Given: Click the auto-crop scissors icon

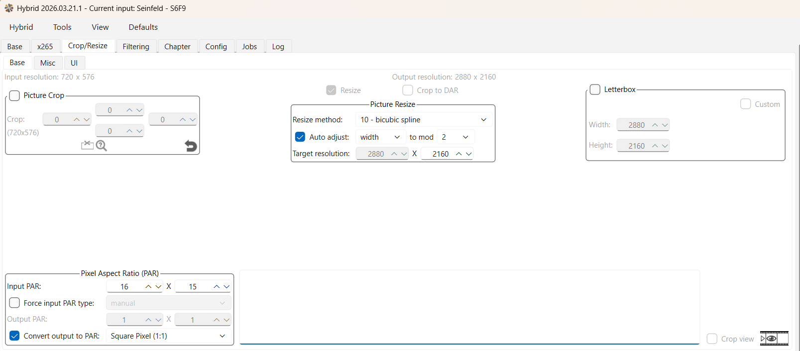Looking at the screenshot, I should coord(87,145).
